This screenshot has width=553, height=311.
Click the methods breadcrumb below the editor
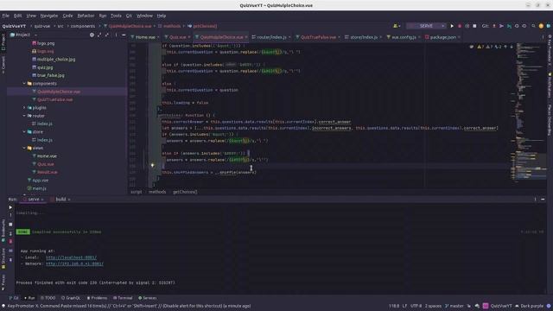[x=157, y=192]
